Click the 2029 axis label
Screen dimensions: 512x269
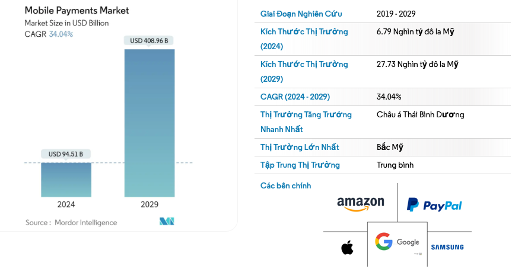click(149, 204)
